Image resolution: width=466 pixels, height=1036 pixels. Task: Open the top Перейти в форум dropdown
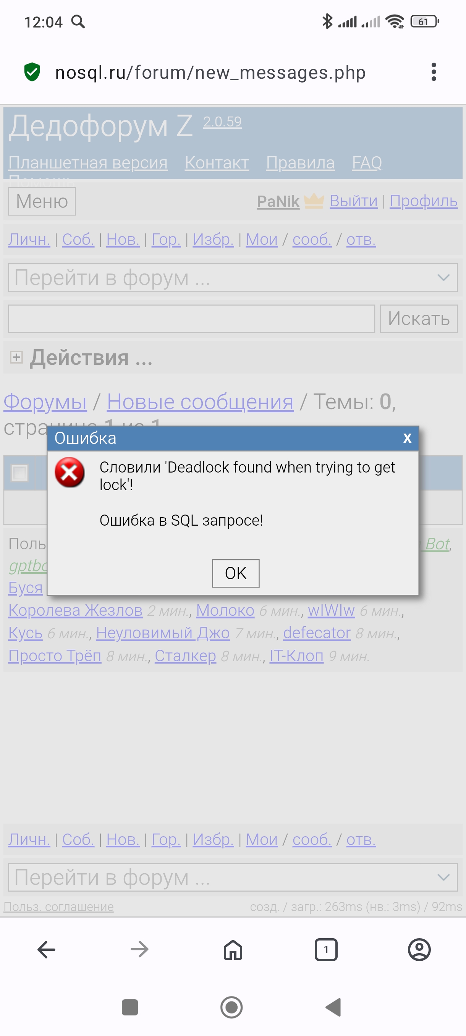coord(233,277)
